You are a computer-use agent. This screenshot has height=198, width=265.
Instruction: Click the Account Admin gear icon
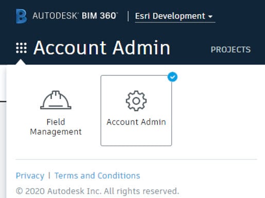tap(136, 101)
